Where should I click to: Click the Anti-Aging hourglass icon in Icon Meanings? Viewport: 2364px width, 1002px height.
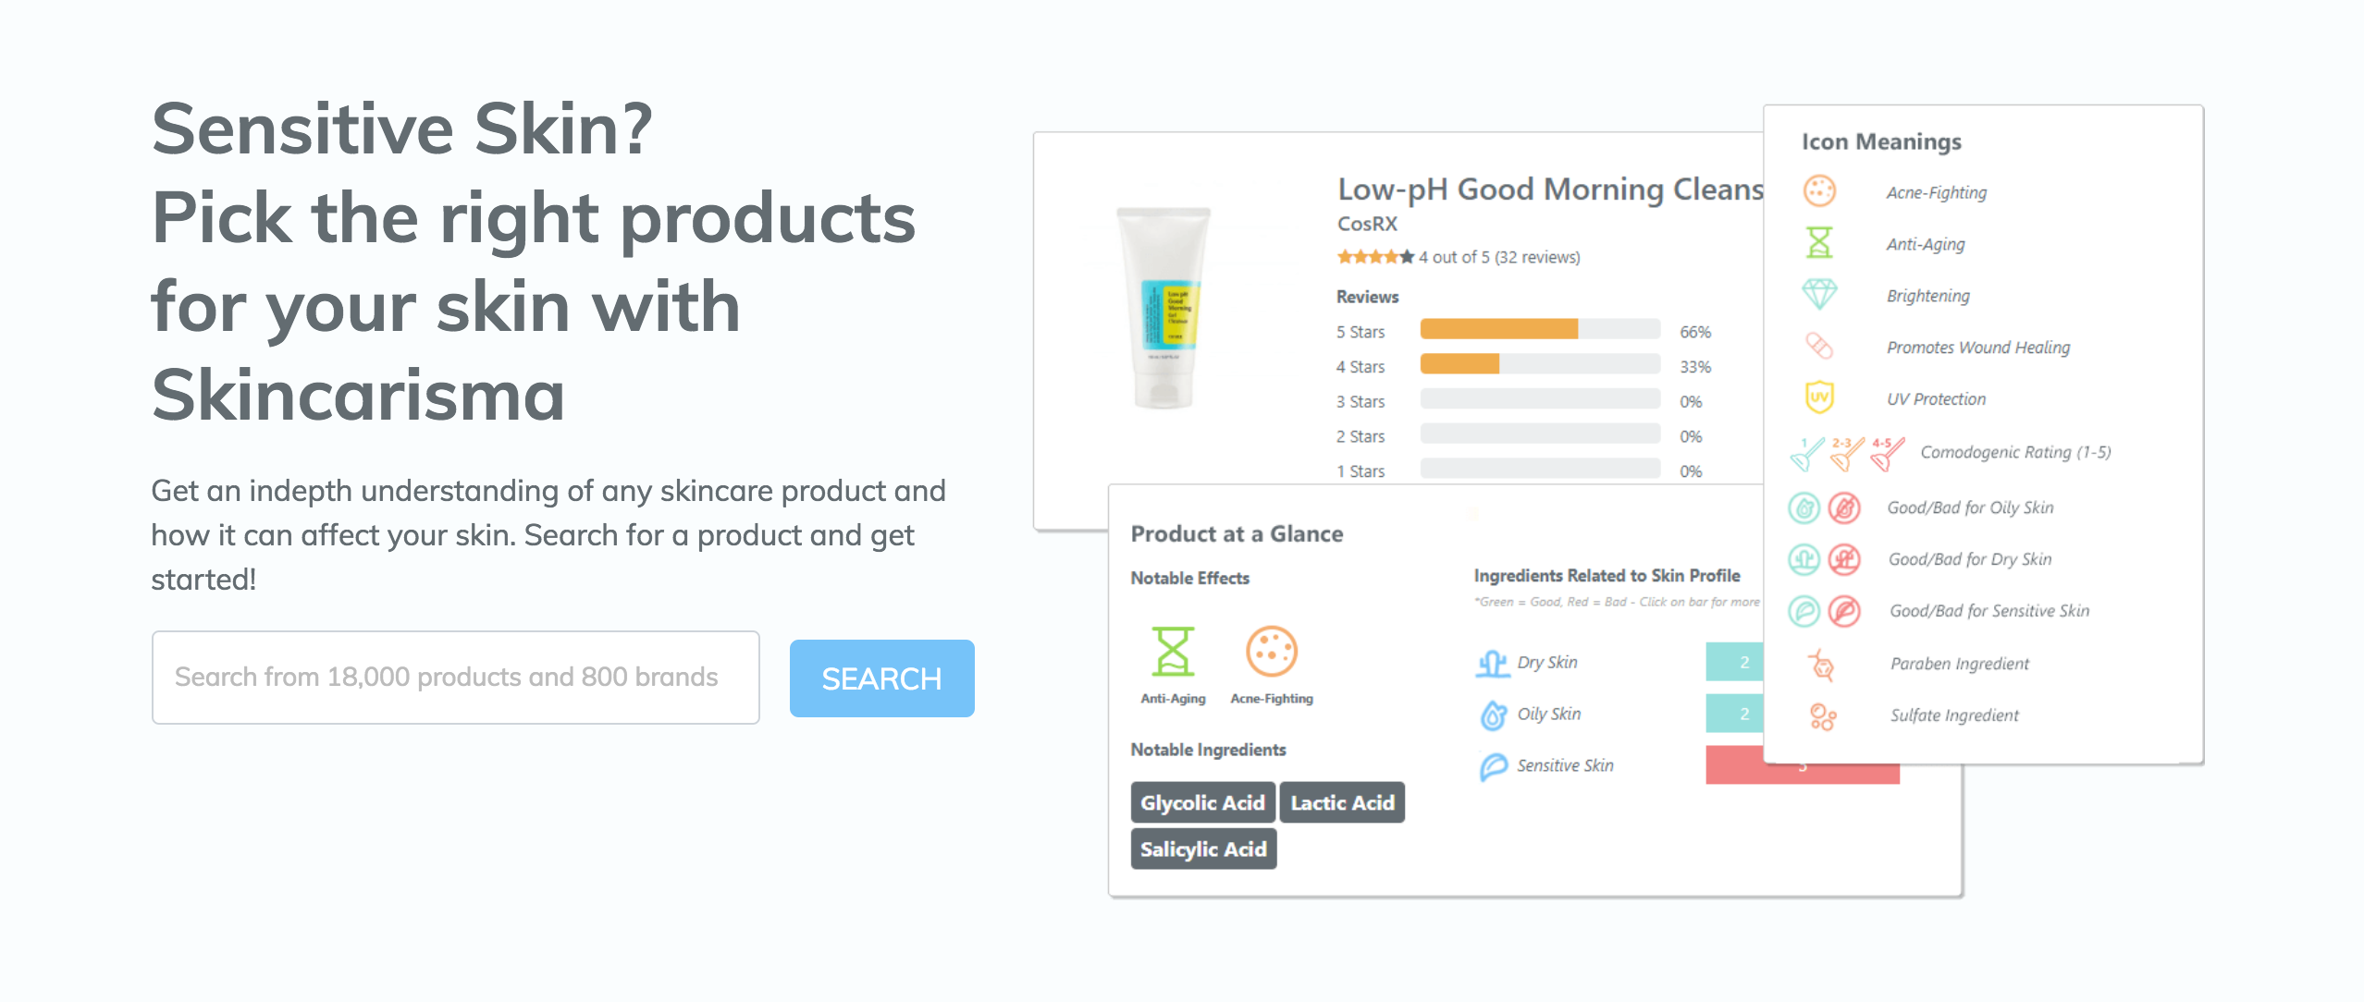(1819, 243)
